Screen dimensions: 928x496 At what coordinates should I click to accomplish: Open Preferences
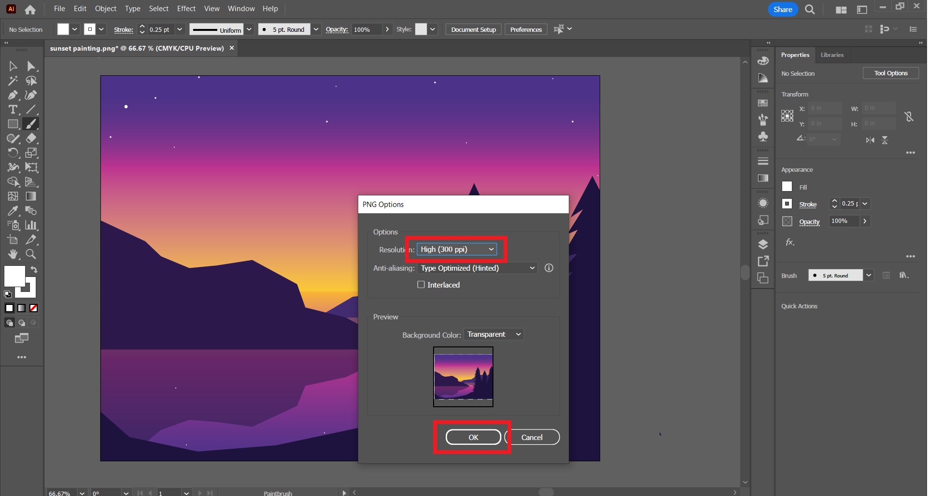526,29
